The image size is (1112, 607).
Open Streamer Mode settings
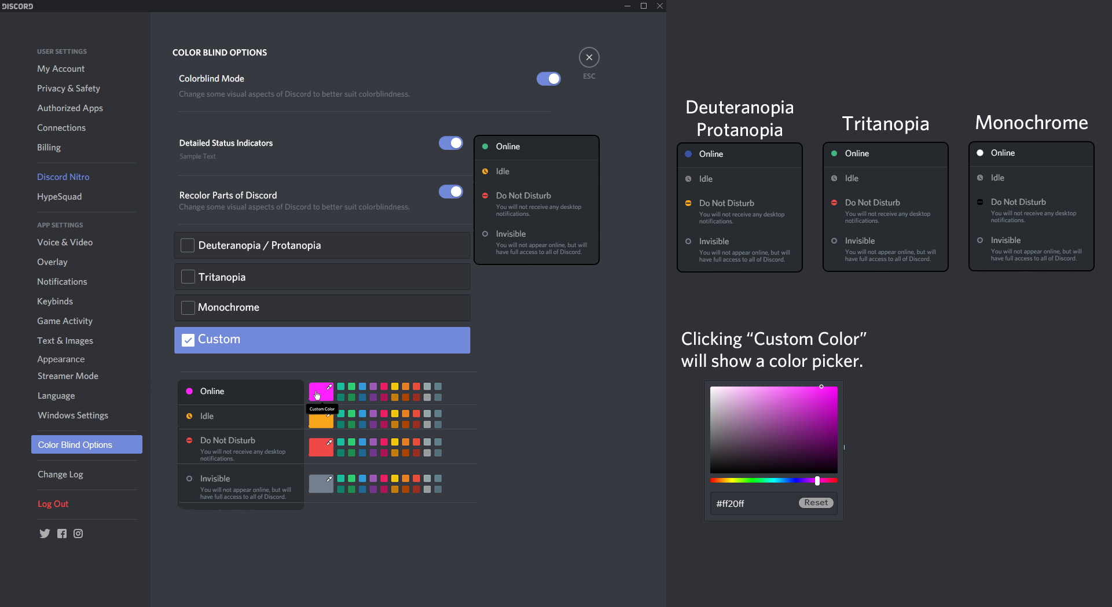[68, 376]
